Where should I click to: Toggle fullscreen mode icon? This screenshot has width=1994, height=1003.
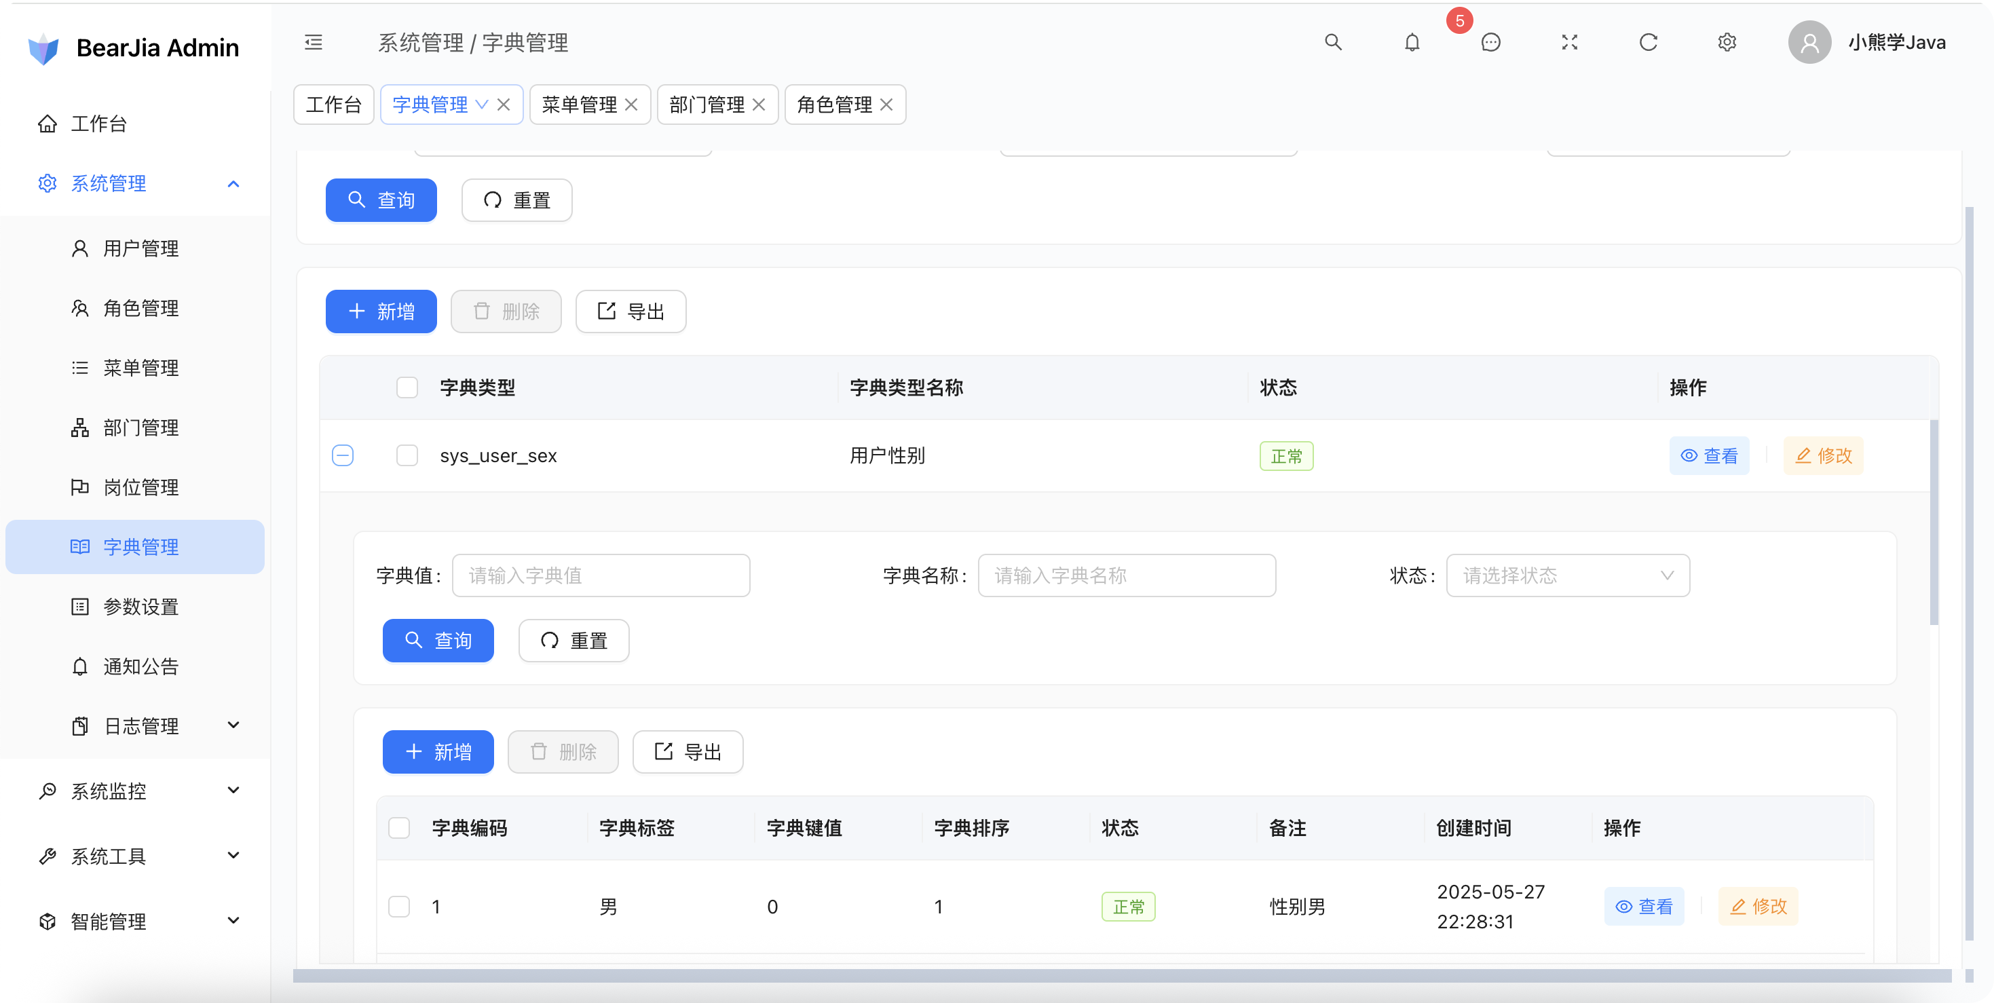point(1570,43)
